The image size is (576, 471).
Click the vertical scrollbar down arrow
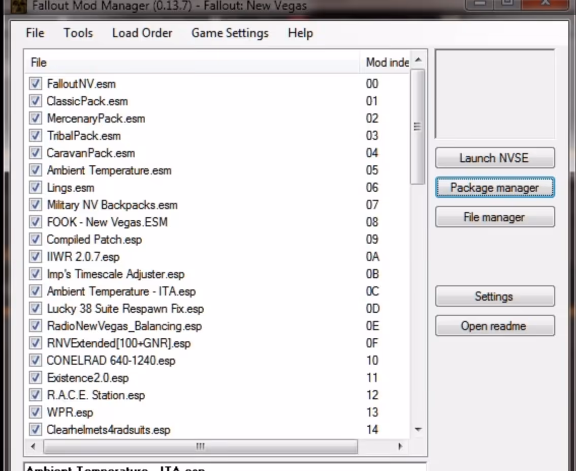[x=418, y=429]
